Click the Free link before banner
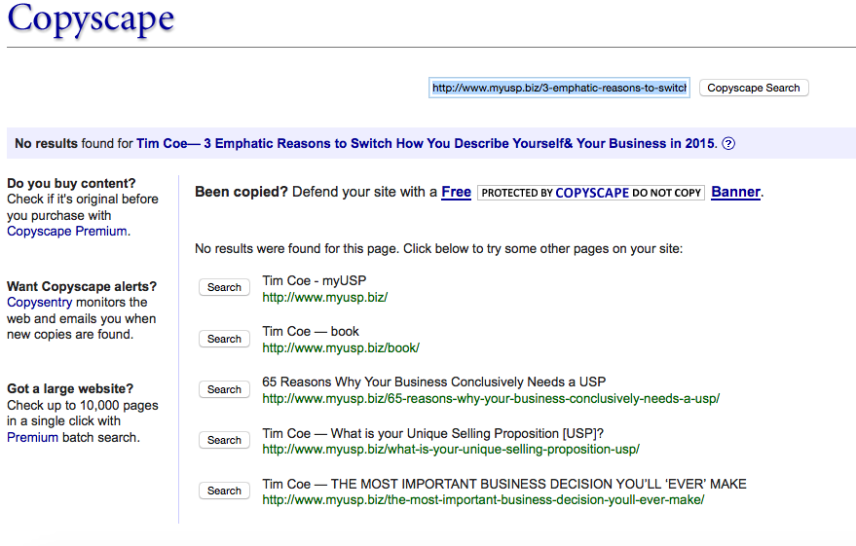Screen dimensions: 856x546 pos(457,192)
